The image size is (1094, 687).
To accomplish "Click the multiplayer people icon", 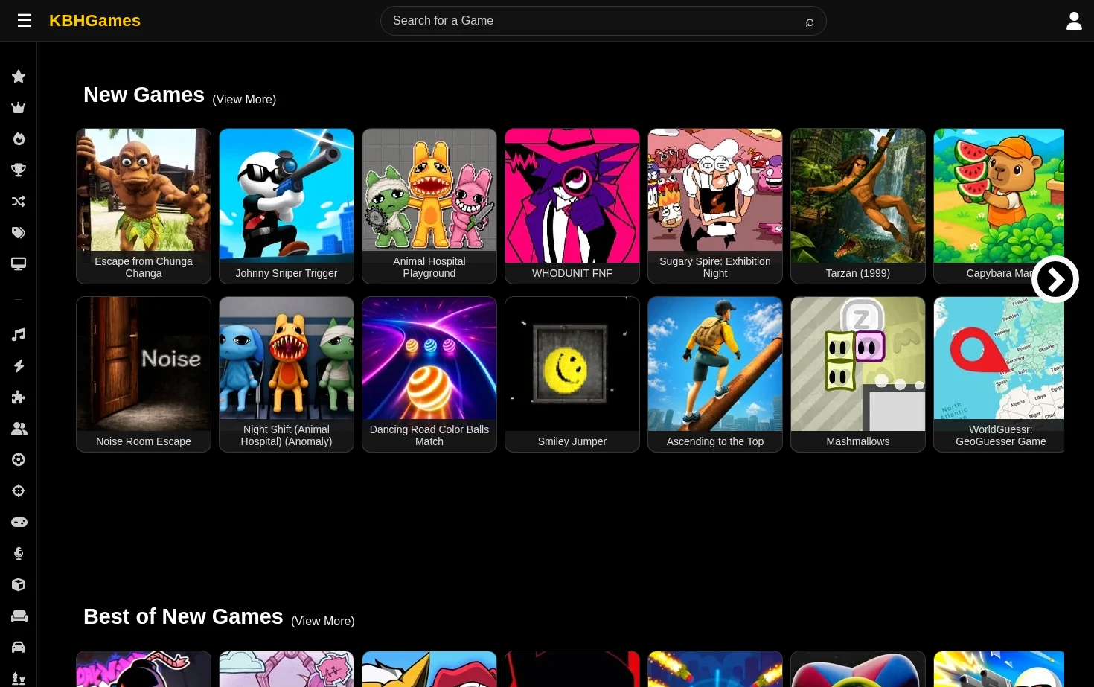I will (19, 429).
